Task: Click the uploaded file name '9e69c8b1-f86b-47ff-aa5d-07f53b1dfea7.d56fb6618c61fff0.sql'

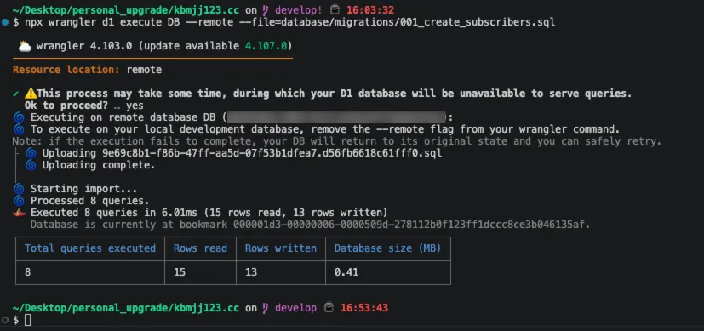Action: click(272, 153)
